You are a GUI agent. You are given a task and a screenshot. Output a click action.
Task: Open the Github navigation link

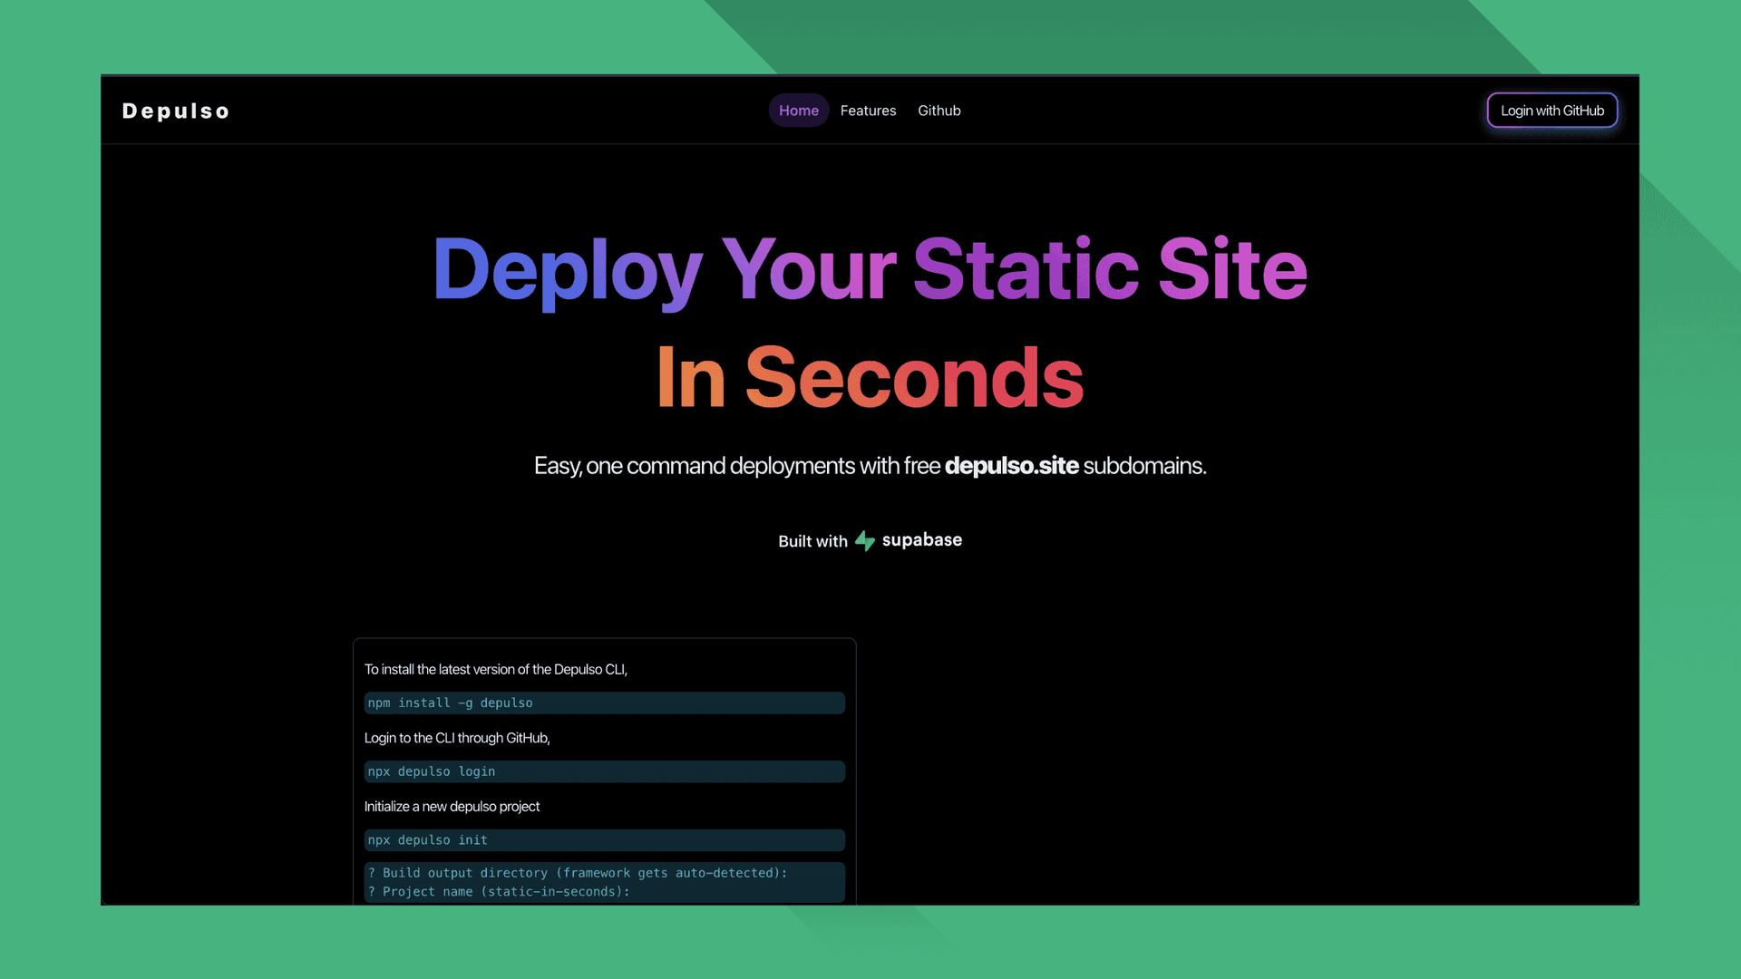click(939, 110)
